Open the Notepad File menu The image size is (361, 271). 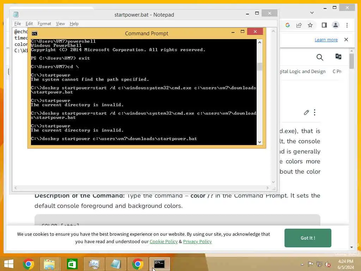pyautogui.click(x=18, y=24)
